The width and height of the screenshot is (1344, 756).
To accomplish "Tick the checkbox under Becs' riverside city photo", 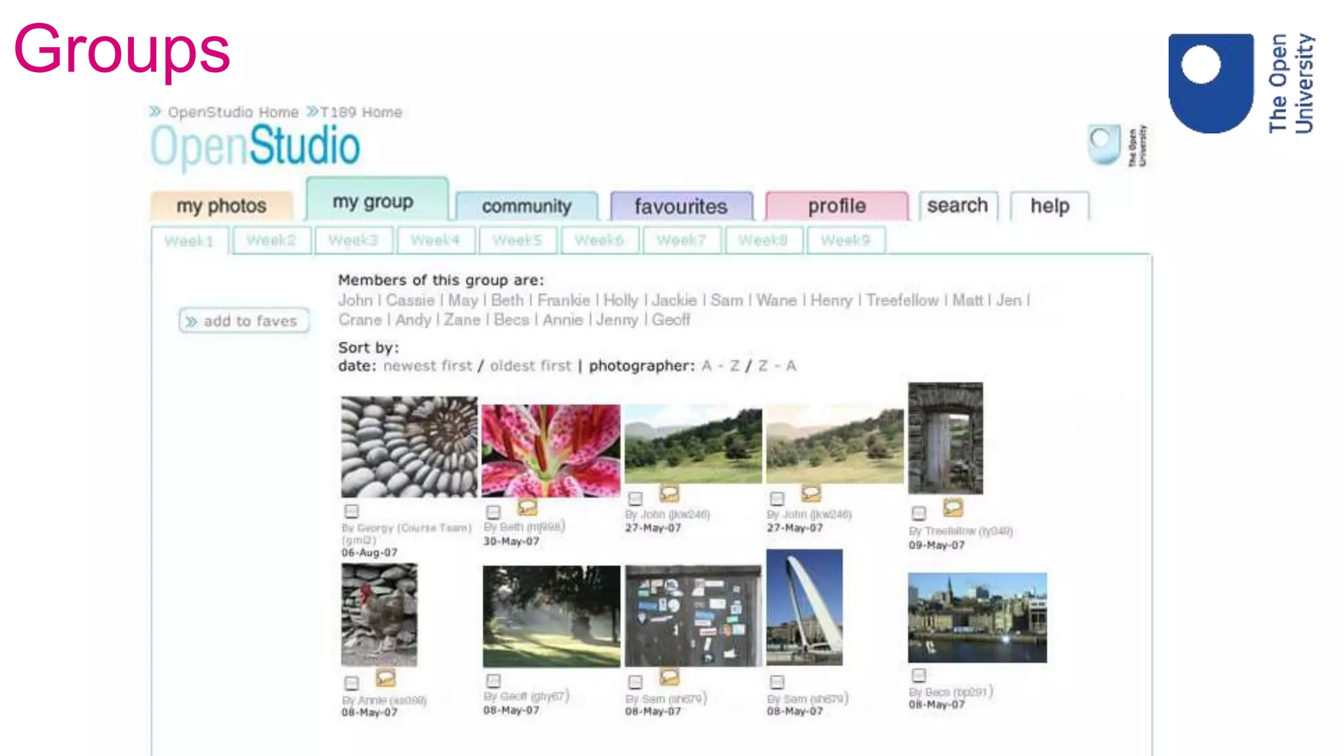I will 919,675.
